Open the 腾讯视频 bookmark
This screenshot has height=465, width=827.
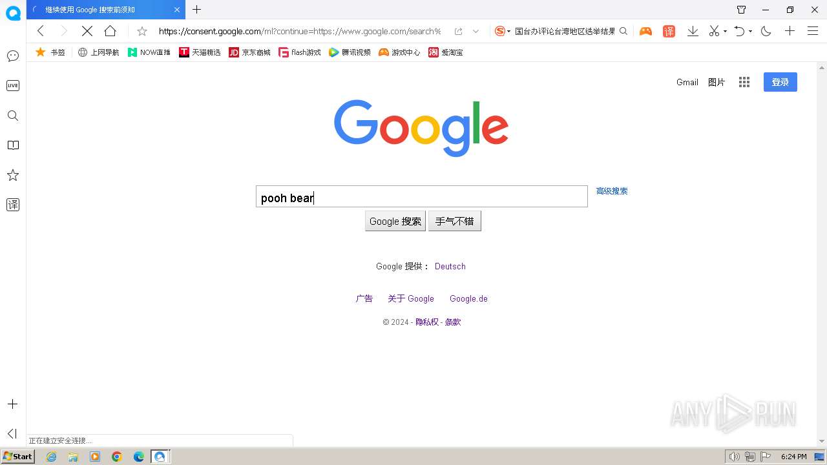tap(350, 52)
